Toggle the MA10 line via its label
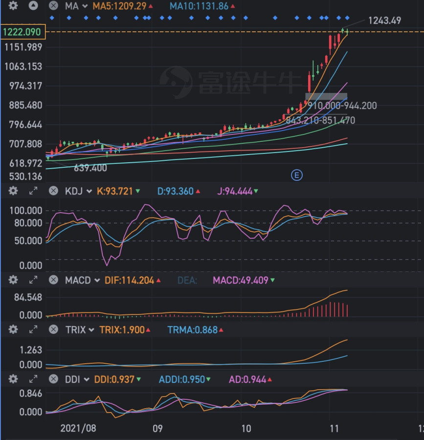 coord(201,6)
